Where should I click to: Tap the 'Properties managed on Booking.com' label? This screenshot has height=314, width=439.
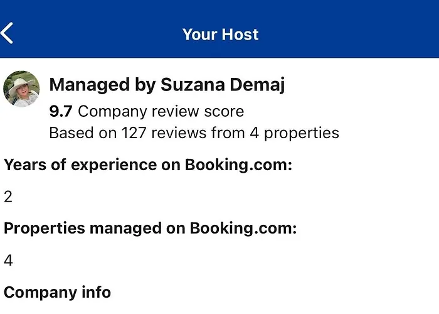pyautogui.click(x=151, y=229)
